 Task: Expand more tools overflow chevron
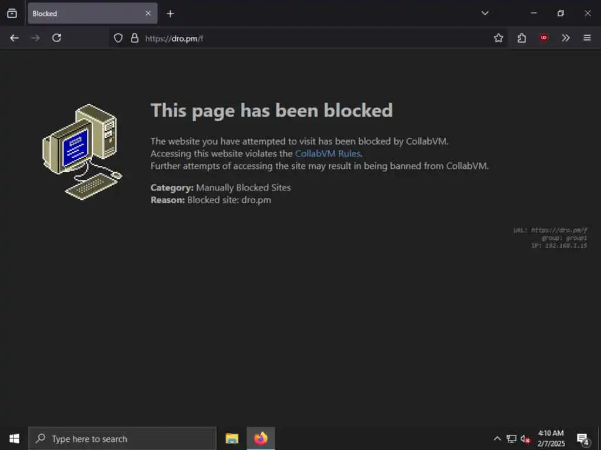coord(566,38)
